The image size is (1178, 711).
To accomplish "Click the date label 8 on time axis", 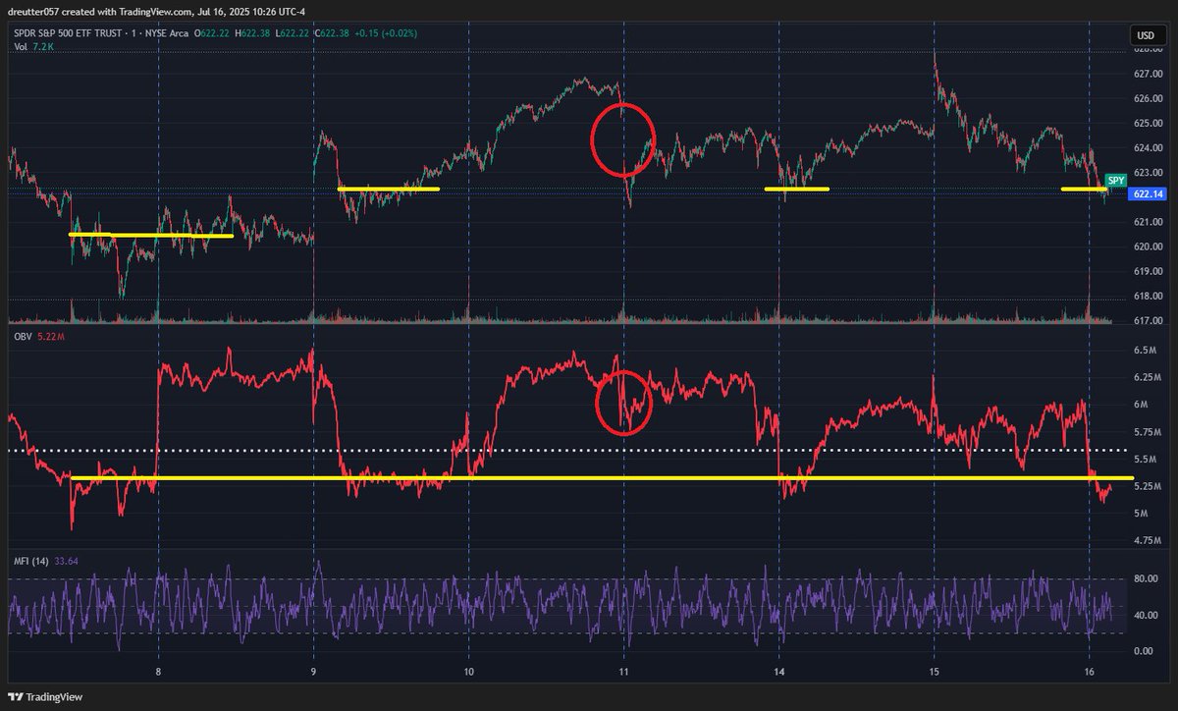I will point(158,672).
